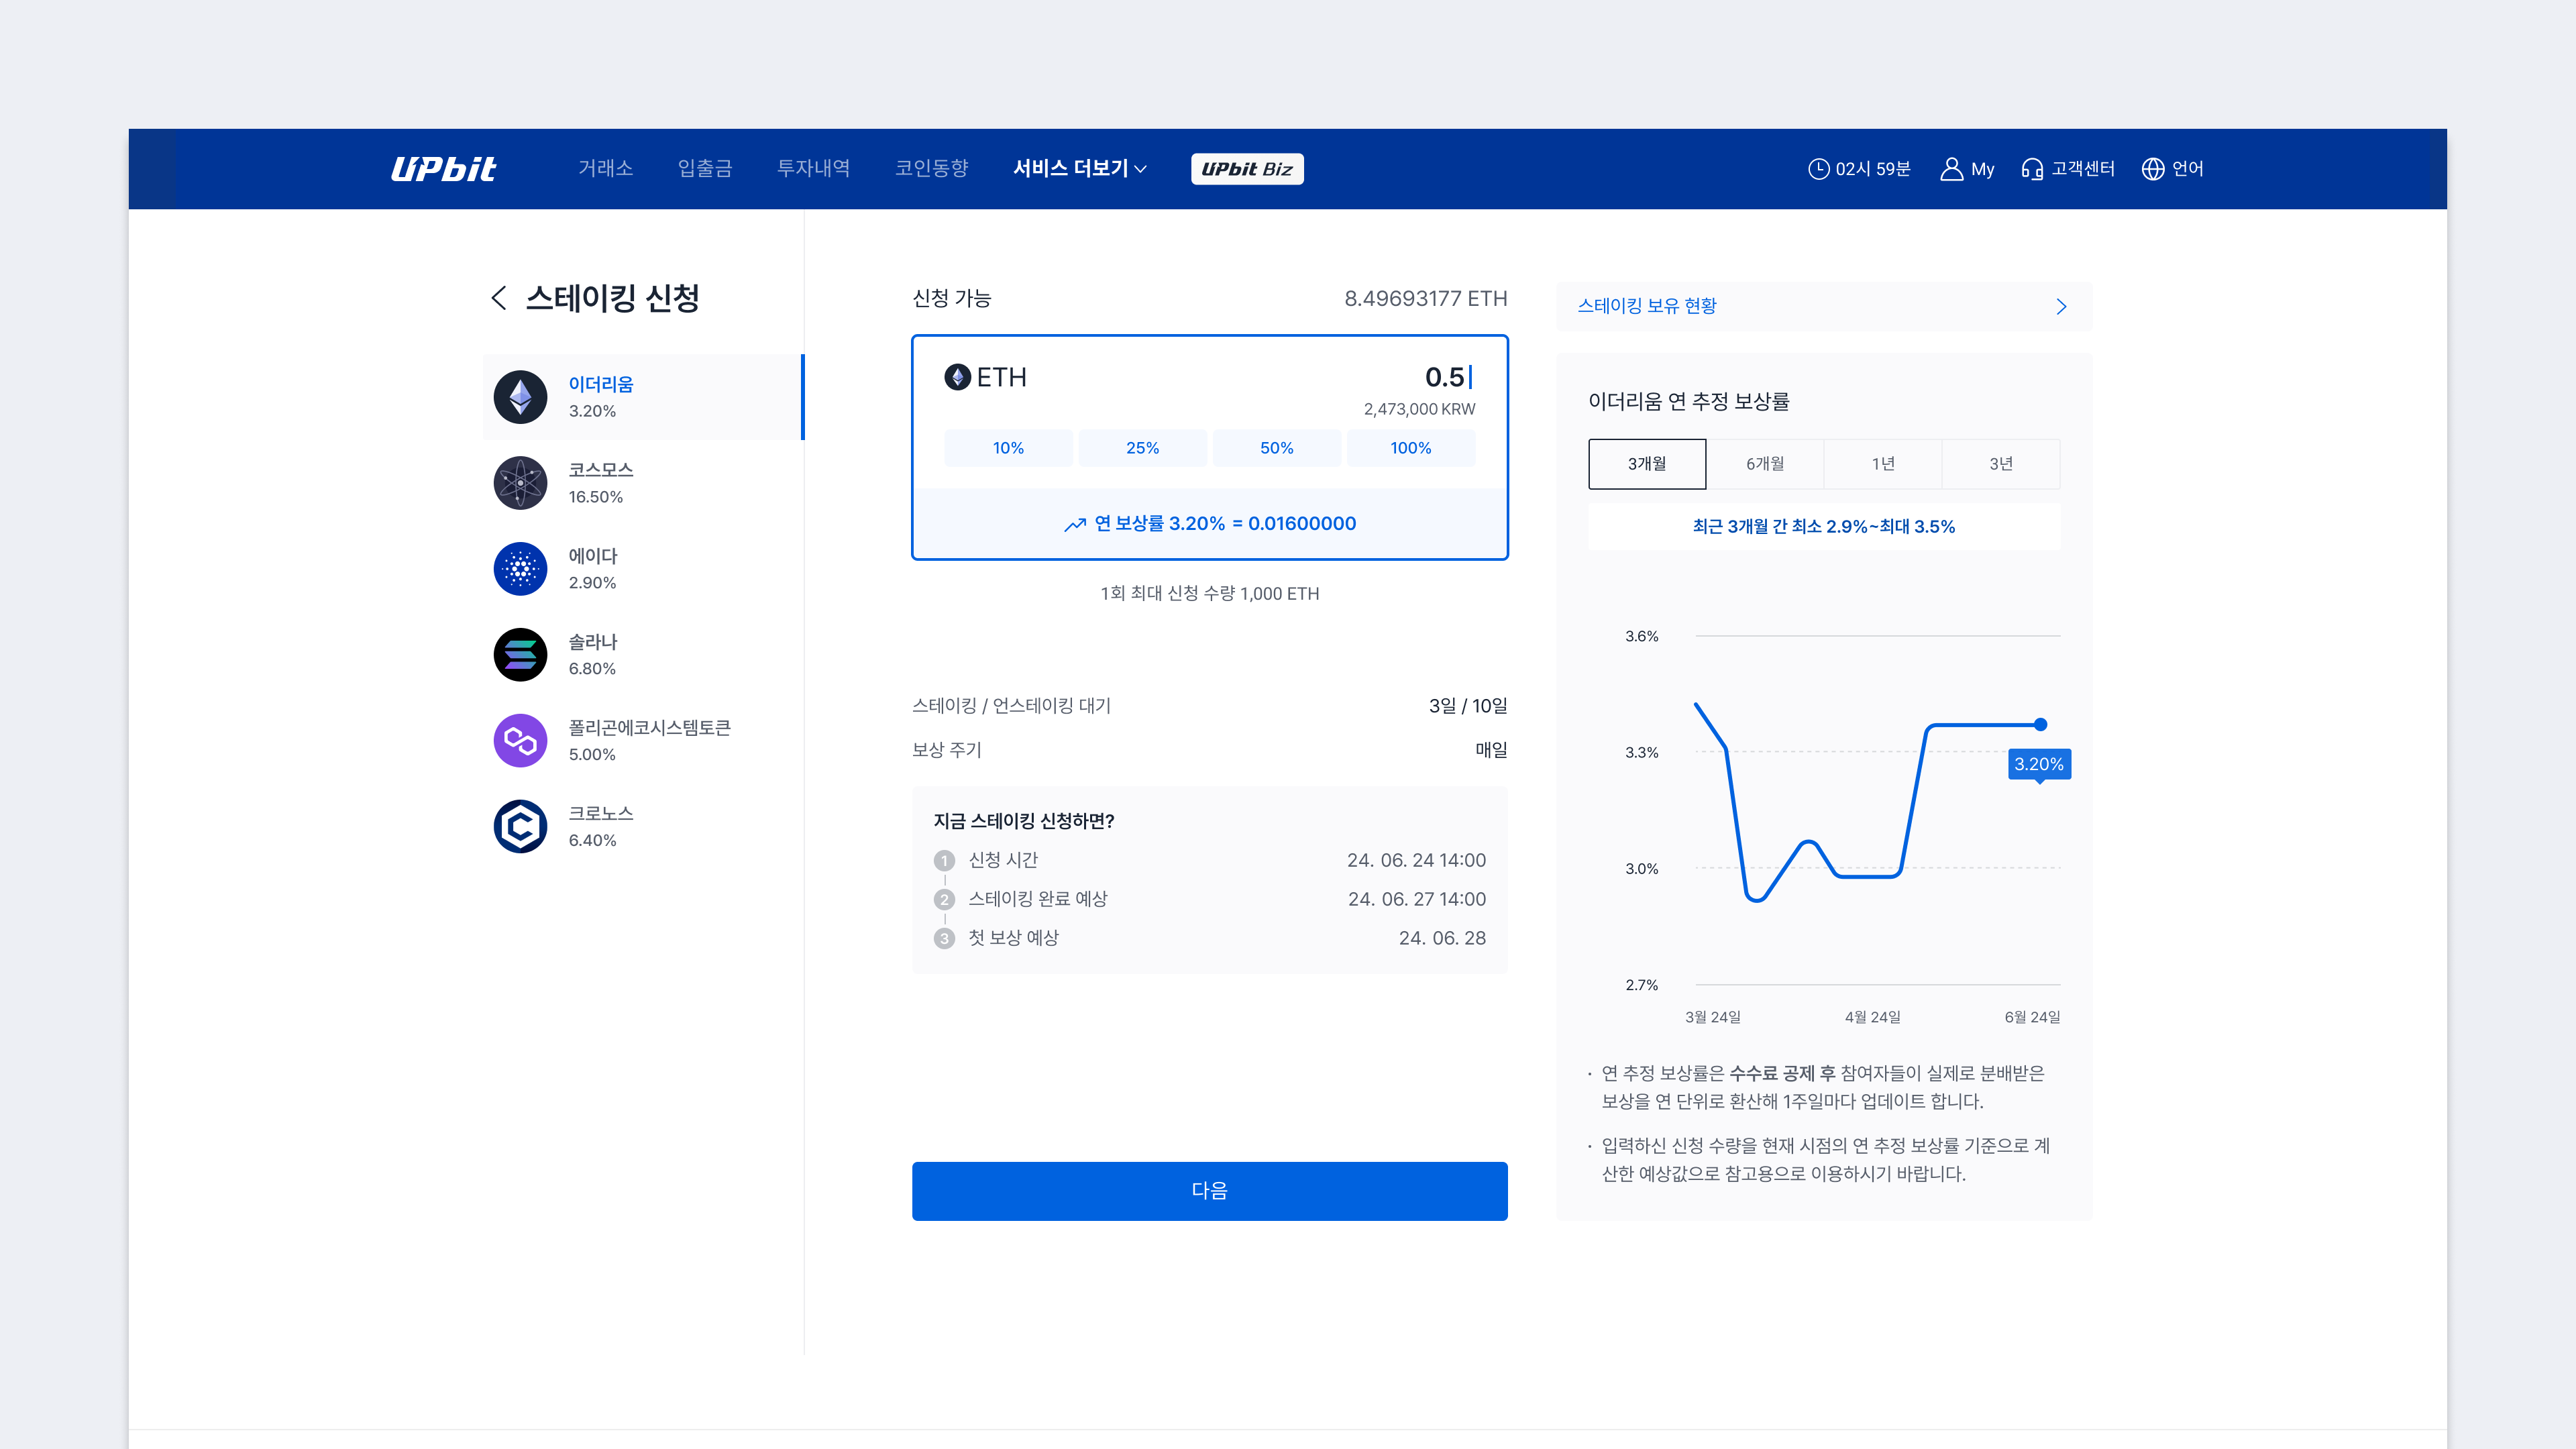The width and height of the screenshot is (2576, 1449).
Task: Click the 크로노스 (Cronos) coin icon
Action: tap(520, 826)
